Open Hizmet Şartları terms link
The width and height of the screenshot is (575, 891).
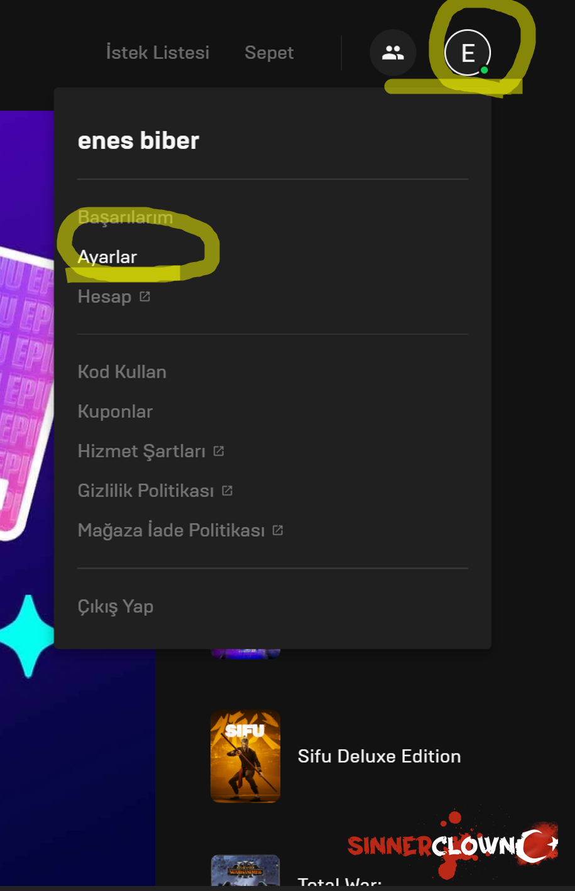(x=141, y=451)
